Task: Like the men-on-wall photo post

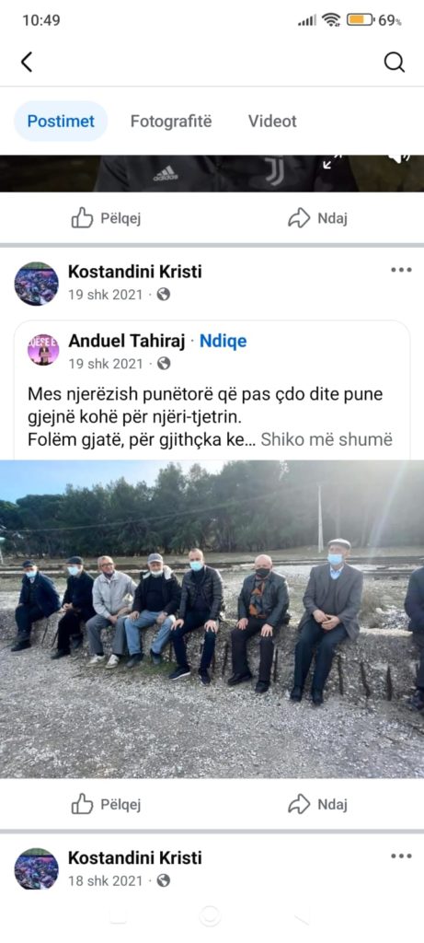Action: coord(106,804)
